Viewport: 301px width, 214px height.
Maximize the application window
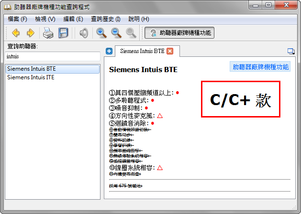pos(268,5)
